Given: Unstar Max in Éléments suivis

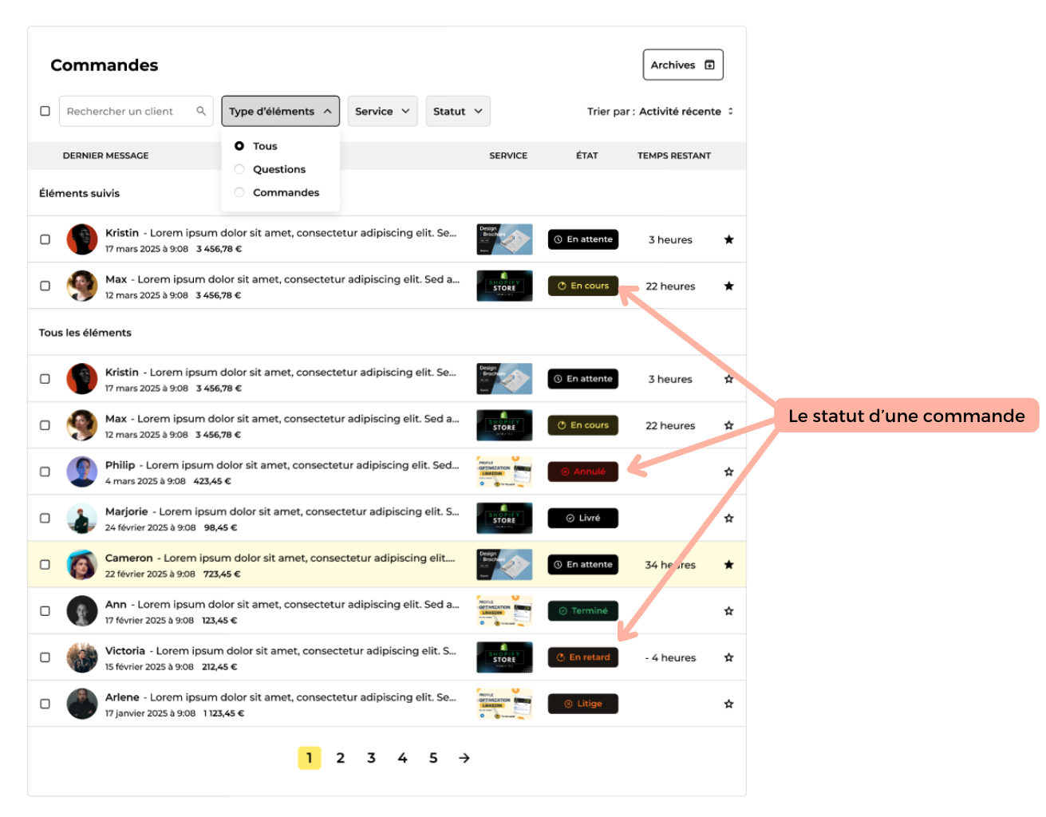Looking at the screenshot, I should point(728,286).
